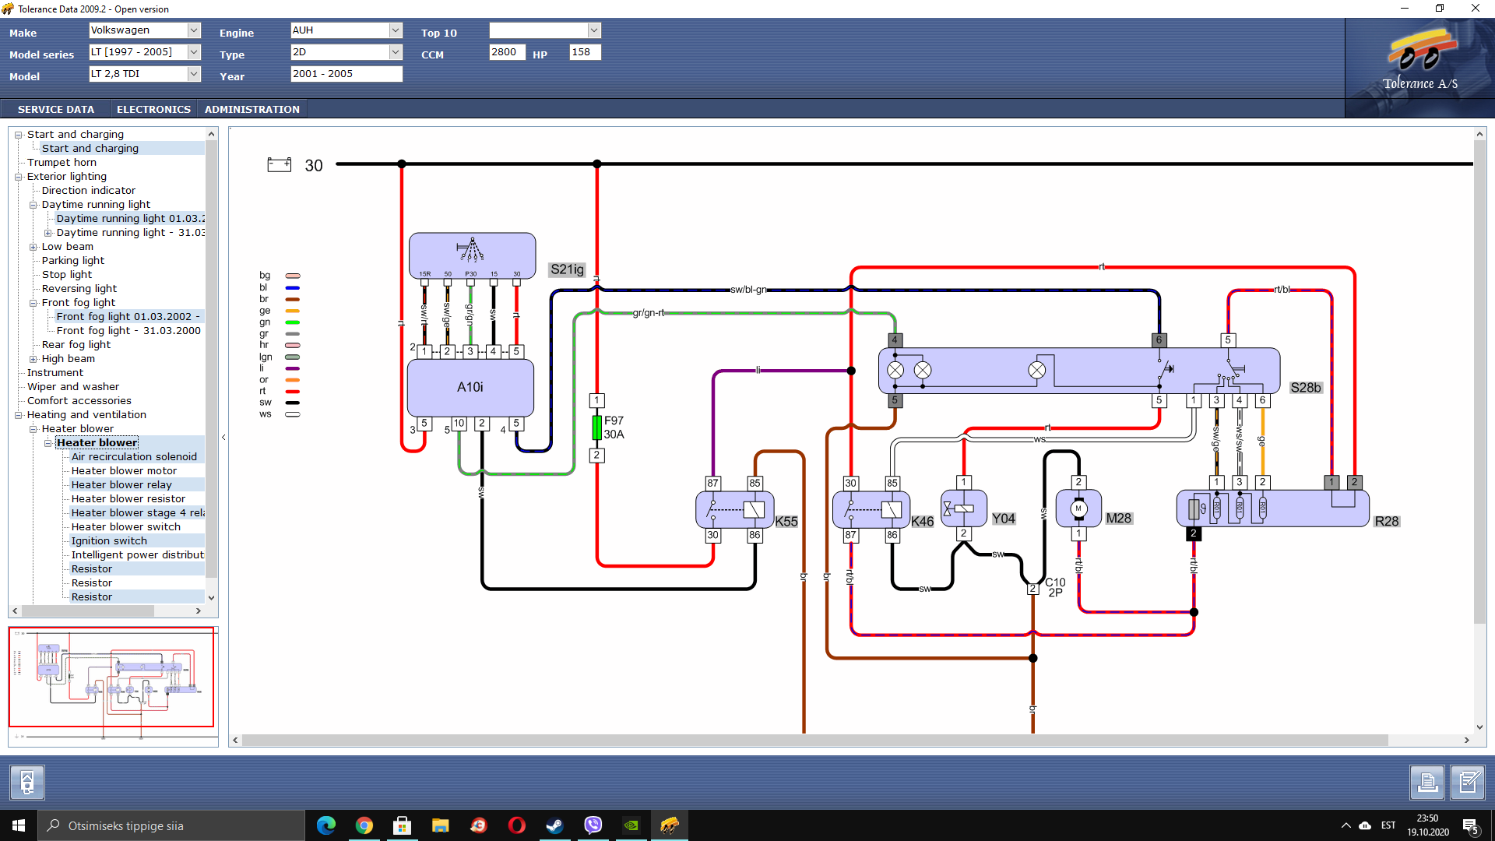Open the Engine dropdown list
The image size is (1495, 841).
coord(395,30)
